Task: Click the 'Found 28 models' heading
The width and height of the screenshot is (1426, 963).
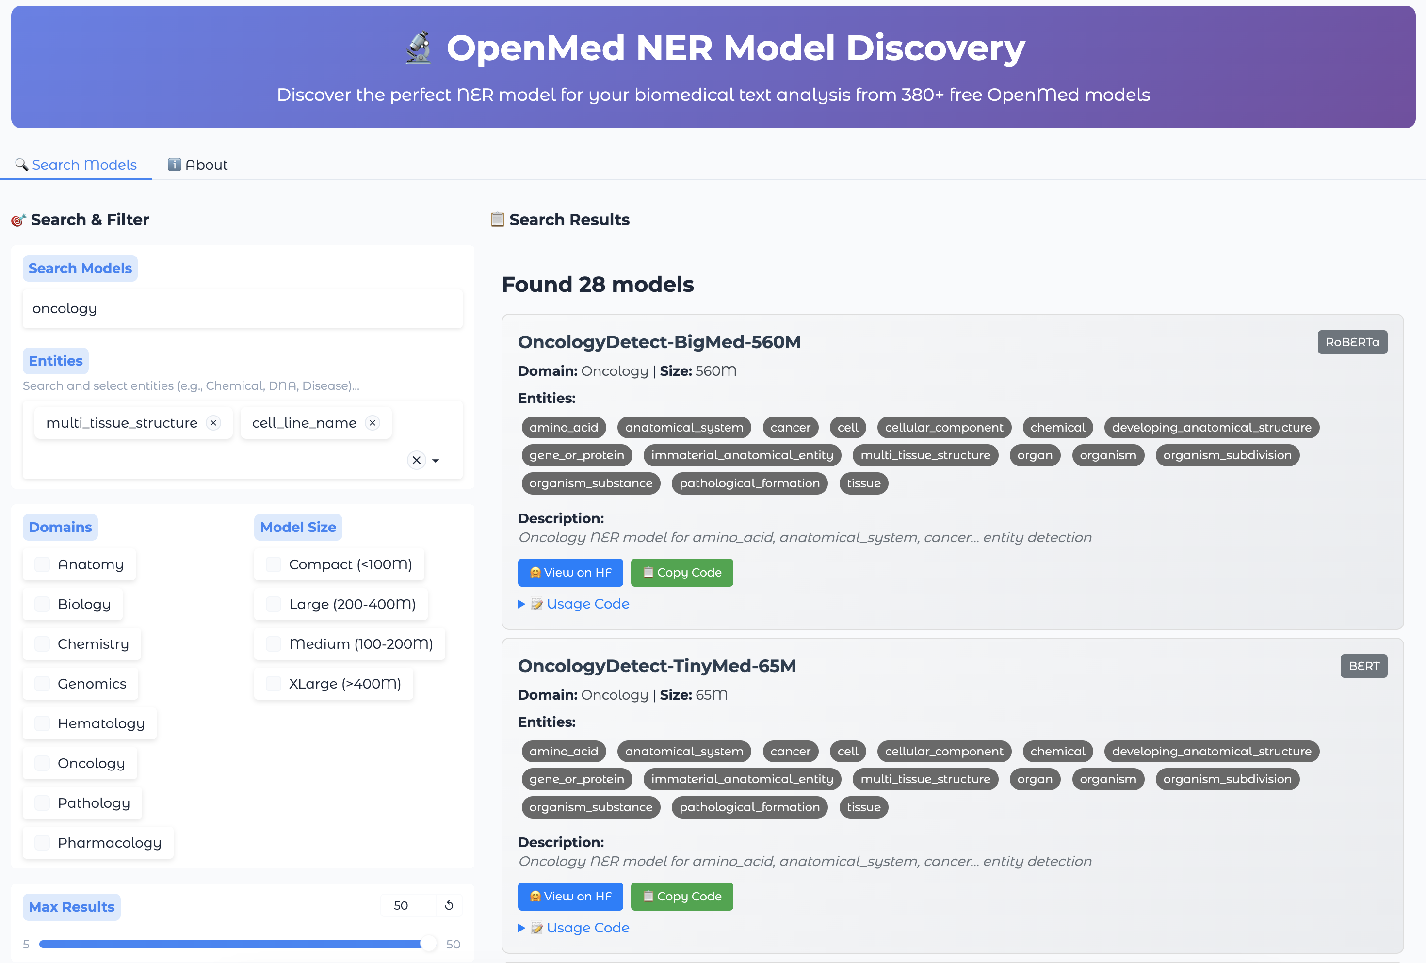Action: [598, 285]
